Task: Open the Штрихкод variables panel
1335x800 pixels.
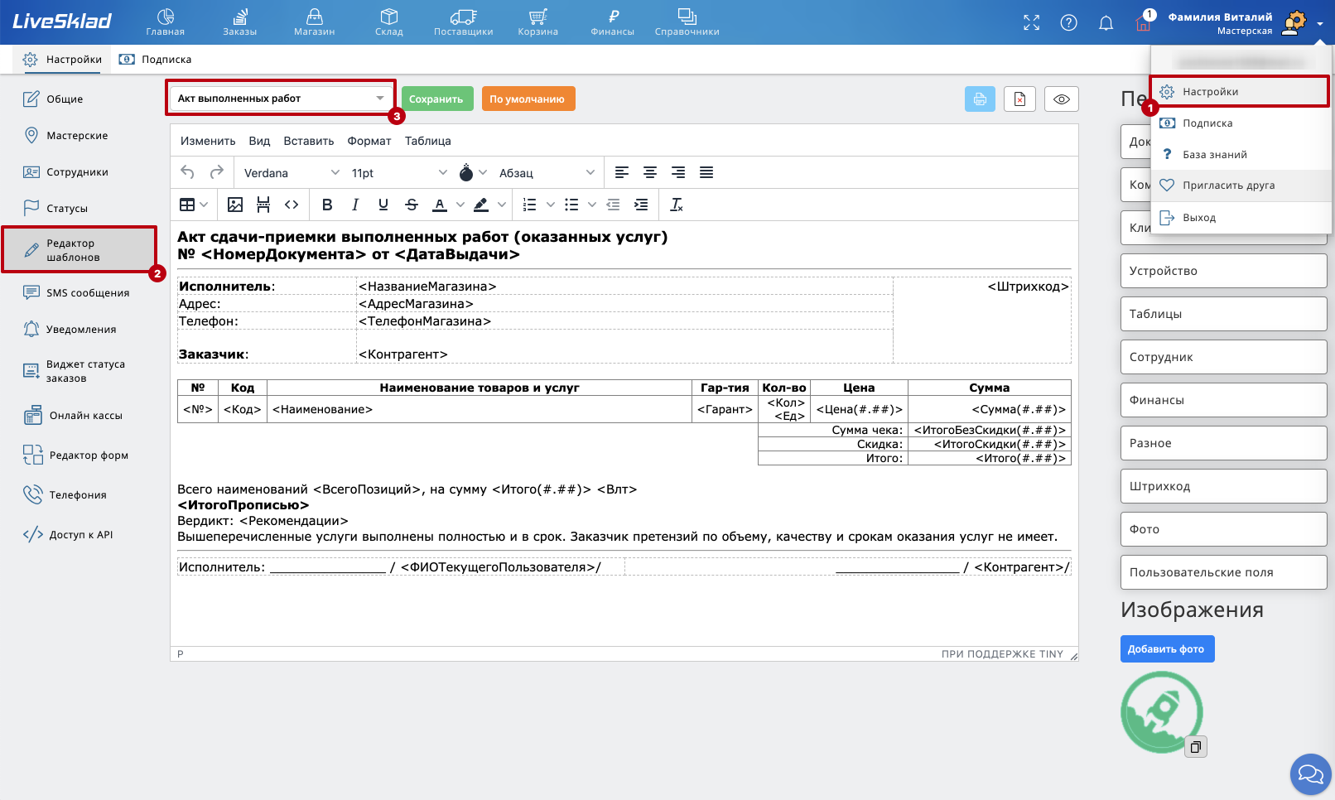Action: 1224,486
